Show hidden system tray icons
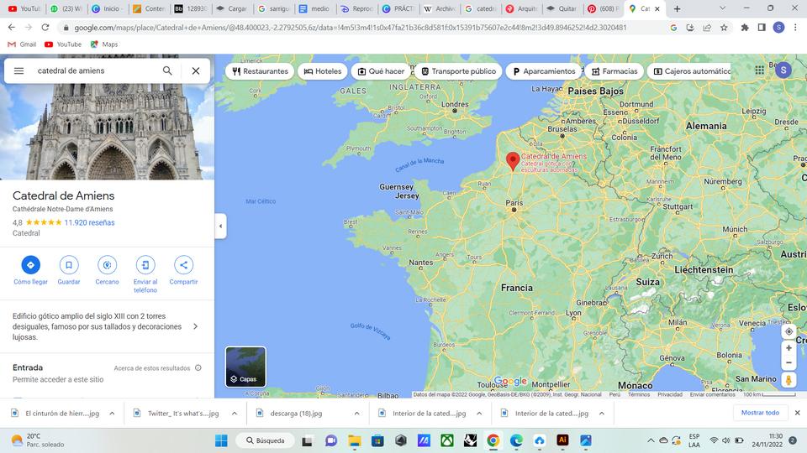 point(651,440)
